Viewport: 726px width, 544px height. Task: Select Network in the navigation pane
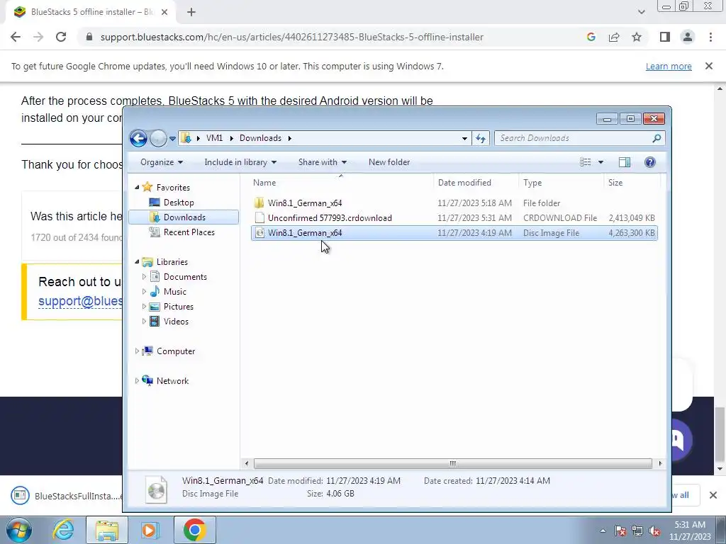172,380
